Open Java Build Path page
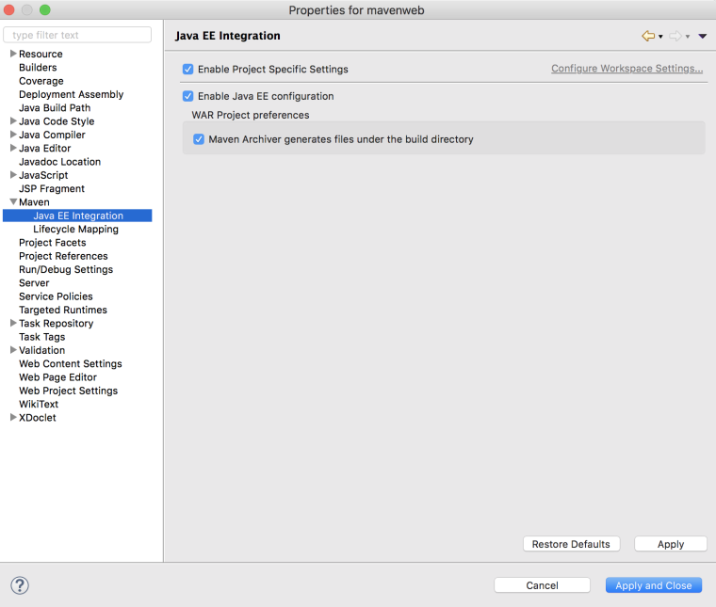Viewport: 716px width, 607px height. 55,108
